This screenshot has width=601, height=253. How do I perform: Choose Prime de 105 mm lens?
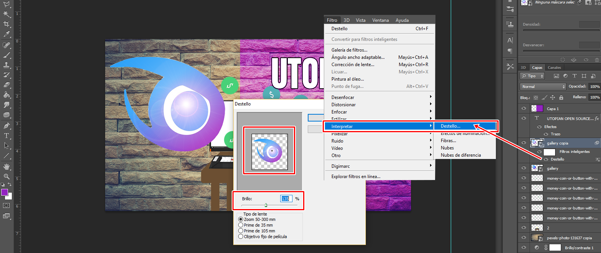pos(240,231)
